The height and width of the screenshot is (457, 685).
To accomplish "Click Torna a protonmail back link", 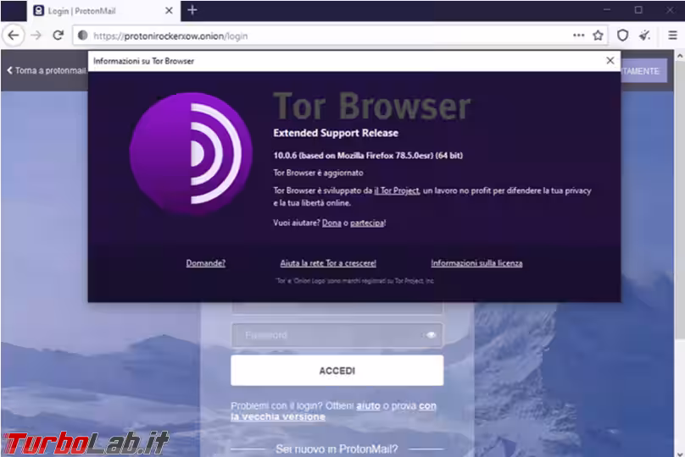I will (x=47, y=70).
